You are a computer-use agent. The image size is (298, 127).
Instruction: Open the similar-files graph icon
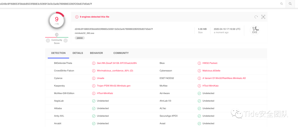coord(263,17)
